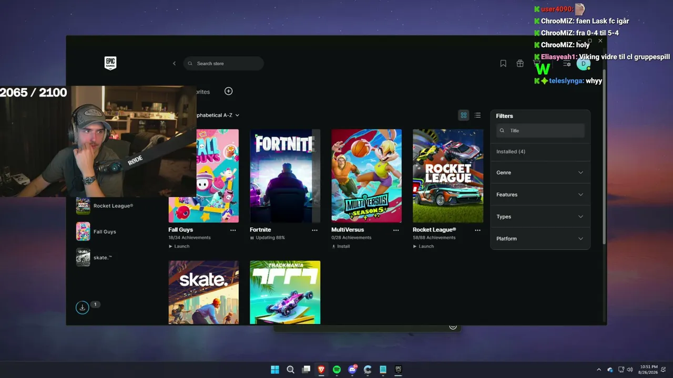Launch Fall Guys

coord(179,246)
